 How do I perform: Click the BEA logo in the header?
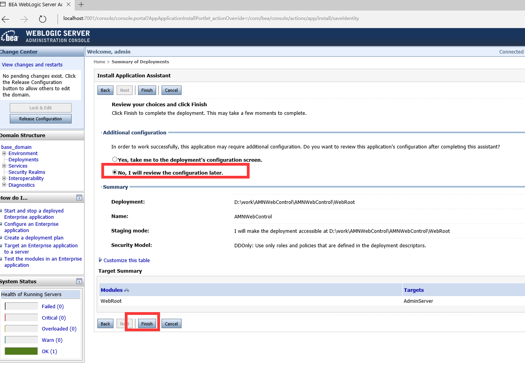(10, 36)
